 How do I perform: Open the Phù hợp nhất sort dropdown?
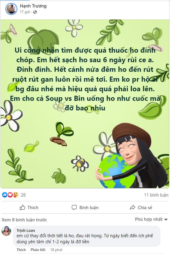151,219
